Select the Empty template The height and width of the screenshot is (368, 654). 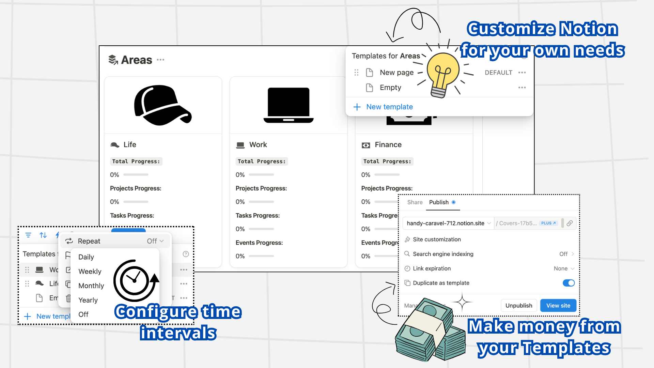(390, 88)
